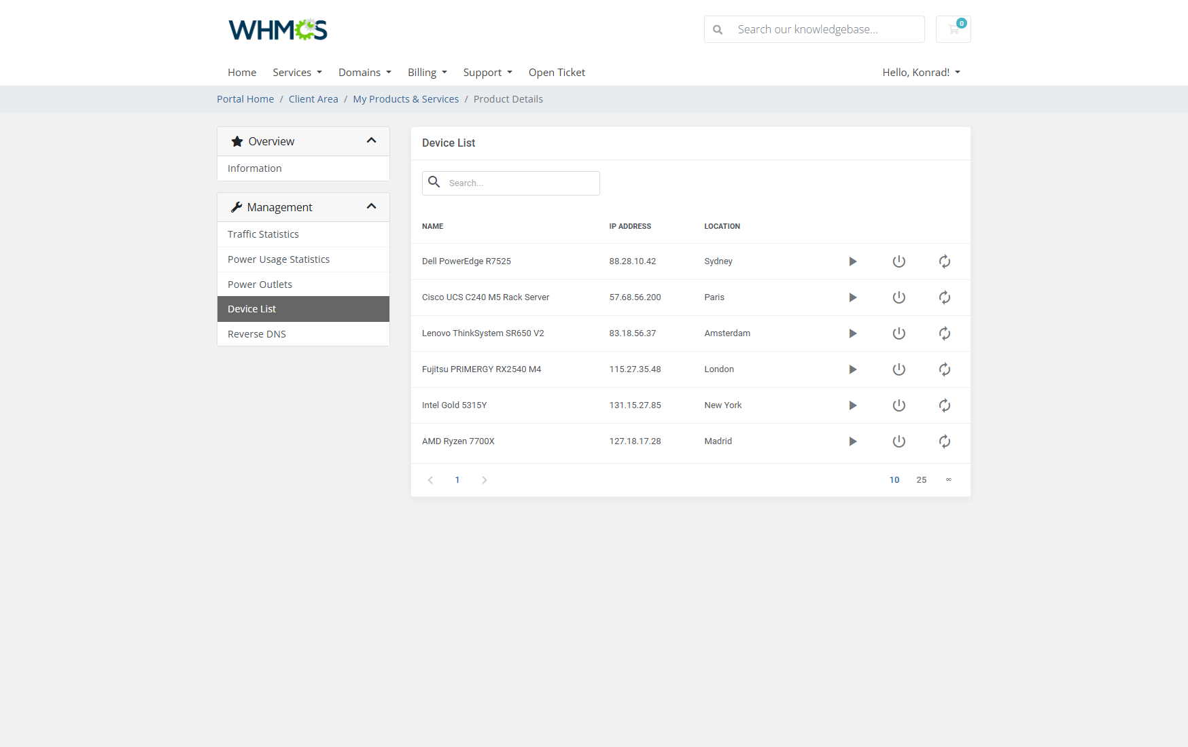Shut down the Cisco UCS C240 server

(898, 297)
